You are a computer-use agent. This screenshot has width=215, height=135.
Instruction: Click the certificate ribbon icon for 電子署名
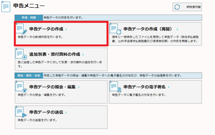(115, 87)
